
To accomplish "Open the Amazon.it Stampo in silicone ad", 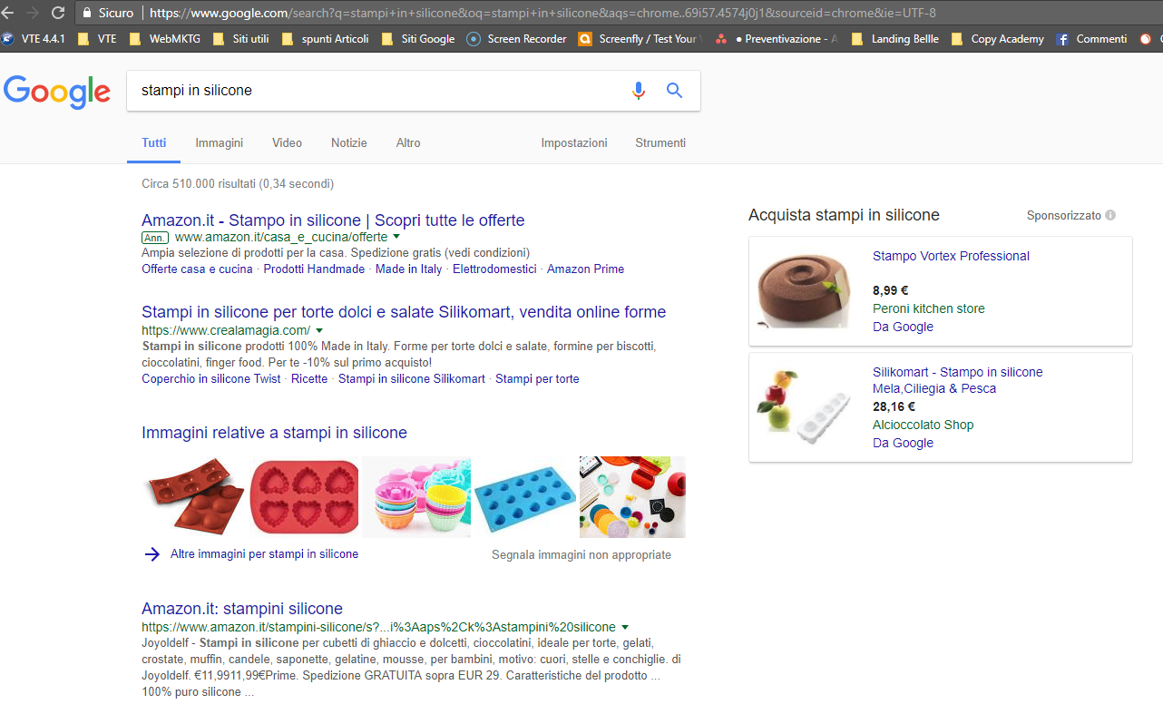I will pos(333,220).
